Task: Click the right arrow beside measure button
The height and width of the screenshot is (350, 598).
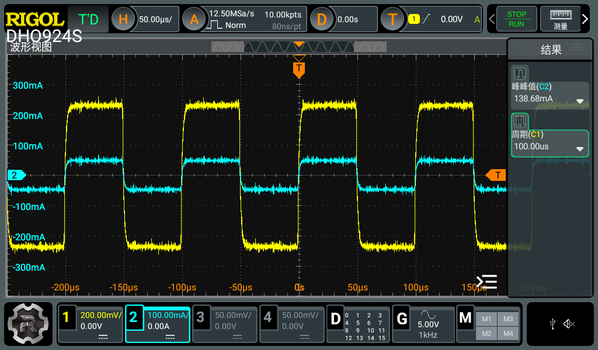Action: click(x=585, y=19)
